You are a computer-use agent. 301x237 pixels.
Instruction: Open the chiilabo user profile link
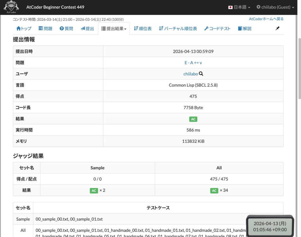[190, 74]
